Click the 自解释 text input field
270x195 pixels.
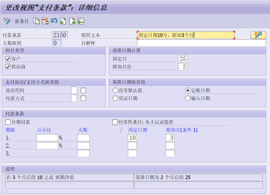(x=202, y=43)
